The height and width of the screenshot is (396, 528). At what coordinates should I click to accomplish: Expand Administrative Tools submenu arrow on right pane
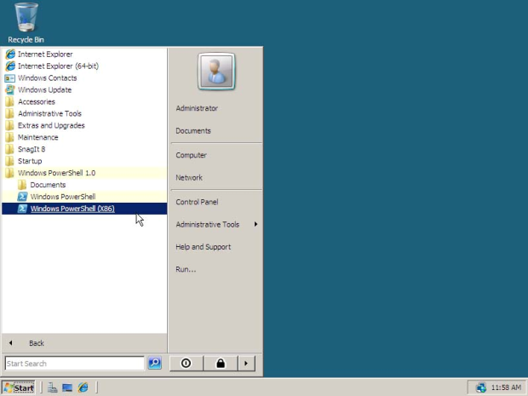(256, 224)
